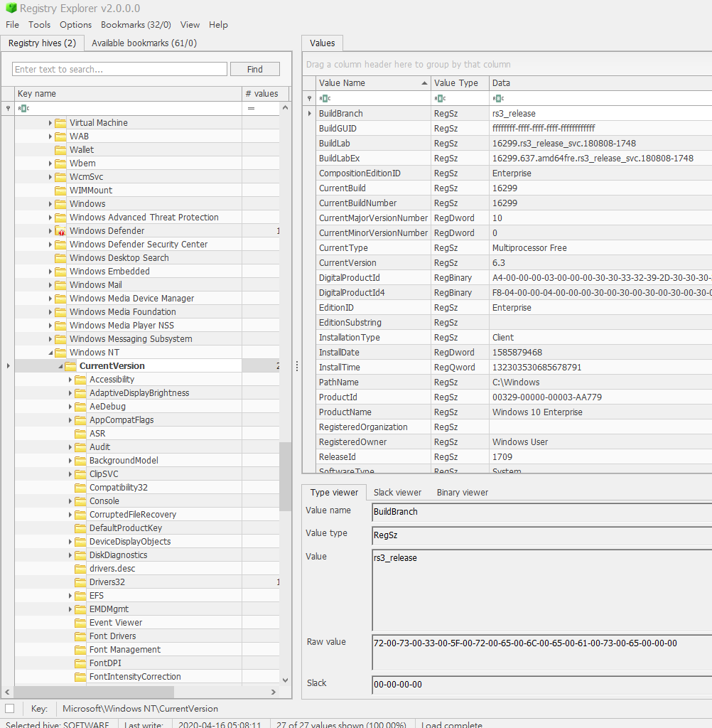This screenshot has height=728, width=712.
Task: Click the search text input field
Action: click(x=120, y=69)
